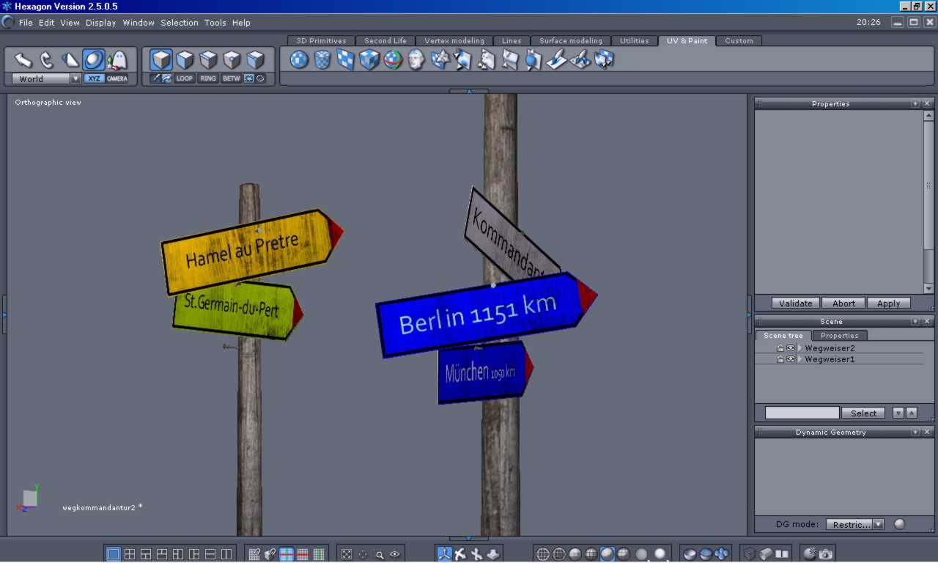Expand the Wegweiser1 tree node
The height and width of the screenshot is (563, 938).
pyautogui.click(x=800, y=359)
